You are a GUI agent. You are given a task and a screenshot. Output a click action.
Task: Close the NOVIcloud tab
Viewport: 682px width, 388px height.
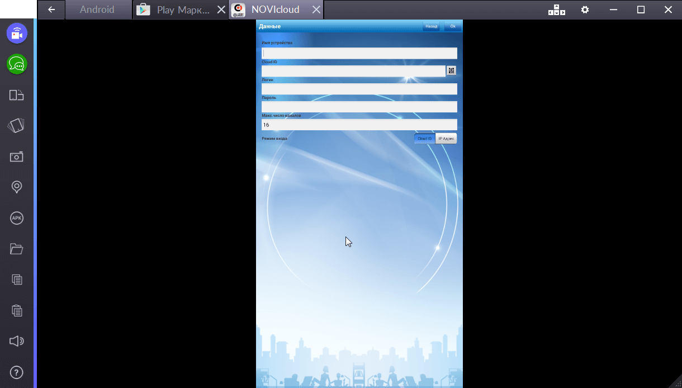coord(316,10)
